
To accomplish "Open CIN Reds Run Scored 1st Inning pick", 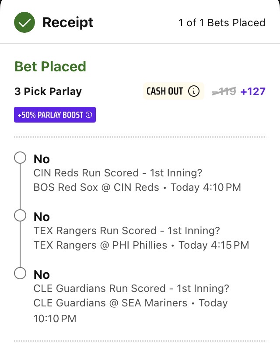I will pos(118,173).
